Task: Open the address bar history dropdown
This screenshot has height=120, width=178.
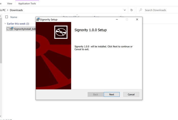Action: 125,10
